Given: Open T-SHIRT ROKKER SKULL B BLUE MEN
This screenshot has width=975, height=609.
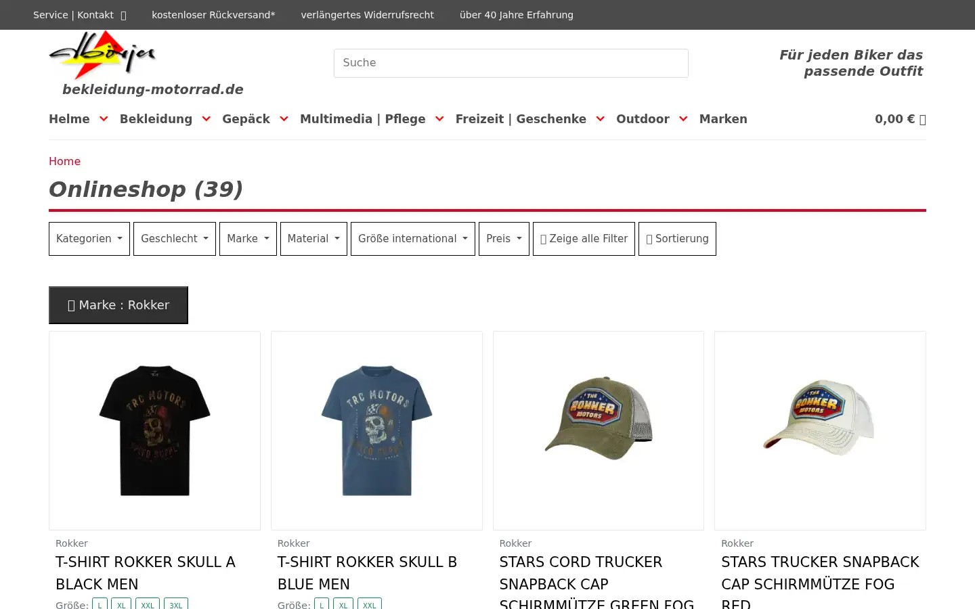Looking at the screenshot, I should (367, 573).
